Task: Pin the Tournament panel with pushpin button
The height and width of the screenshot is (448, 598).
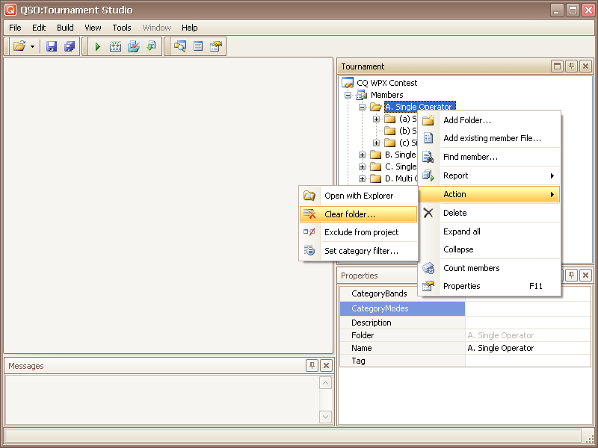Action: [571, 66]
